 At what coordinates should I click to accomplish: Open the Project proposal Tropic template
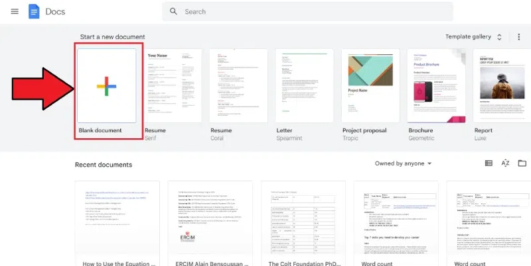coord(370,86)
